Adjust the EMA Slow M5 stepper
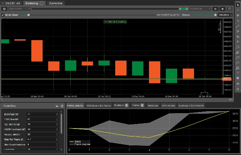 (x=57, y=119)
